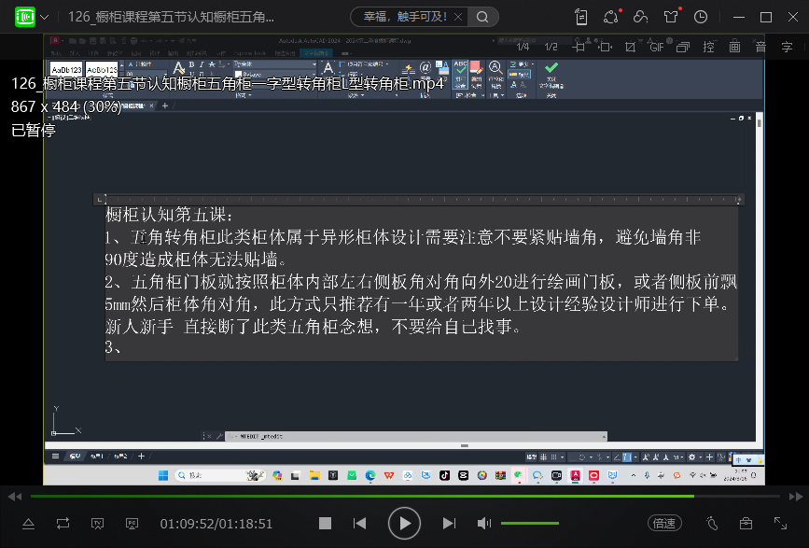Open the play history clock icon
The image size is (809, 548).
coord(701,17)
